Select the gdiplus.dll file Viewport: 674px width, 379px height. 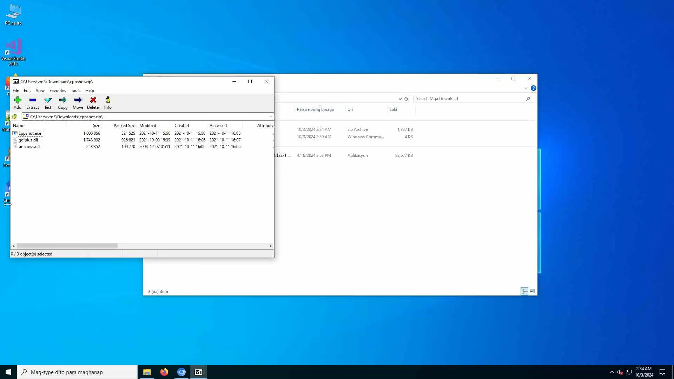point(28,140)
